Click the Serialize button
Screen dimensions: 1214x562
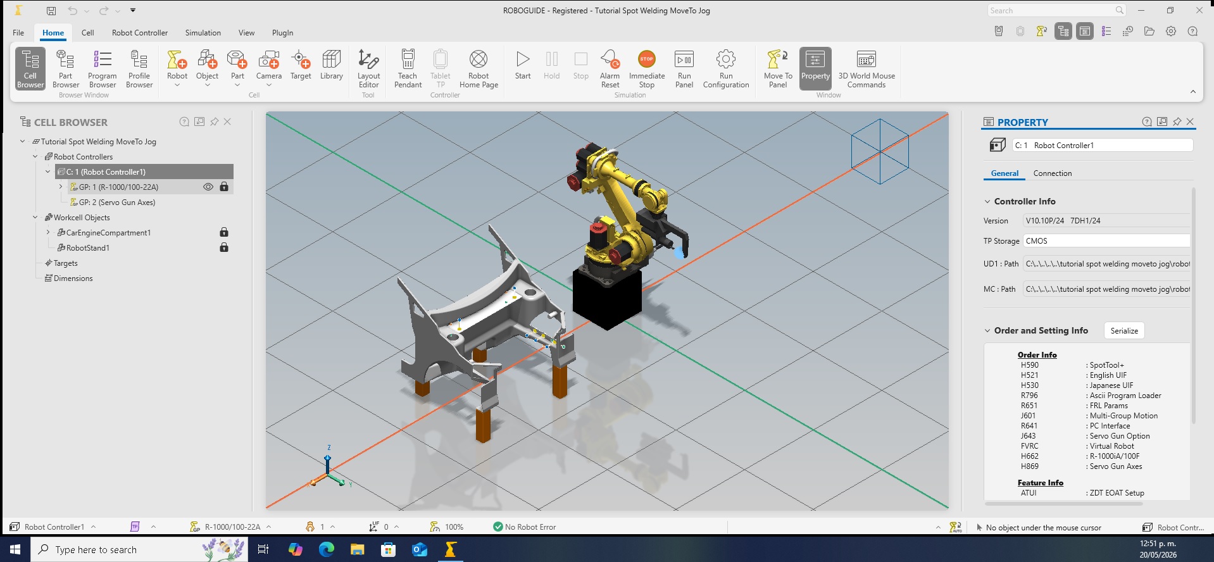click(x=1124, y=330)
